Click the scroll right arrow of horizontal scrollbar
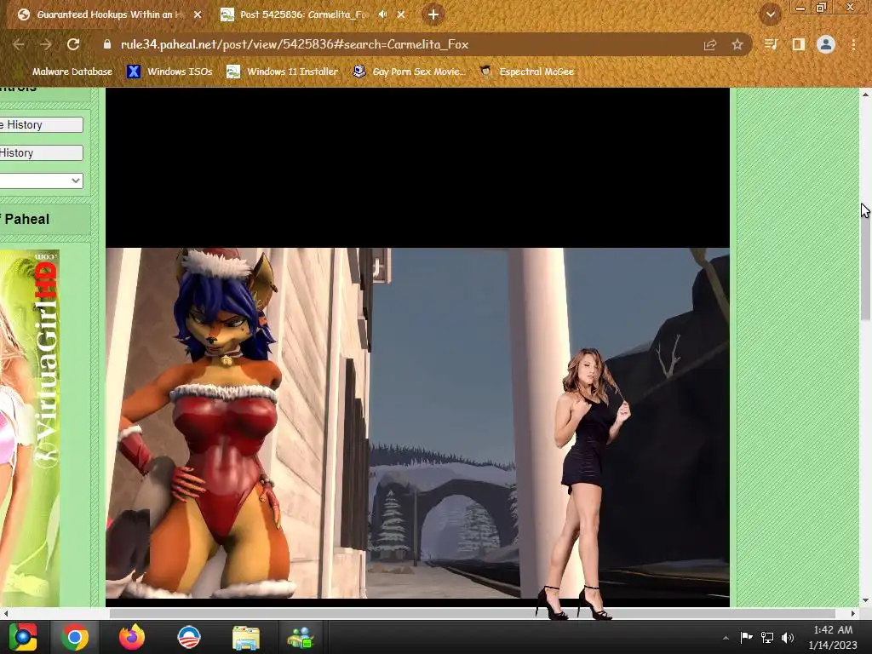Screen dimensions: 872x654 tap(853, 613)
